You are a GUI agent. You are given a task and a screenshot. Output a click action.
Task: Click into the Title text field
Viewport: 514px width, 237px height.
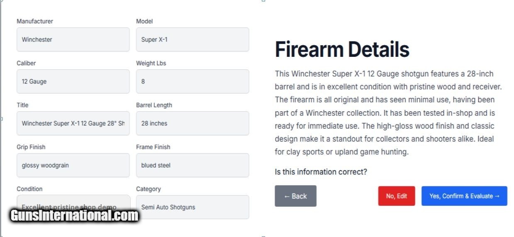click(73, 124)
